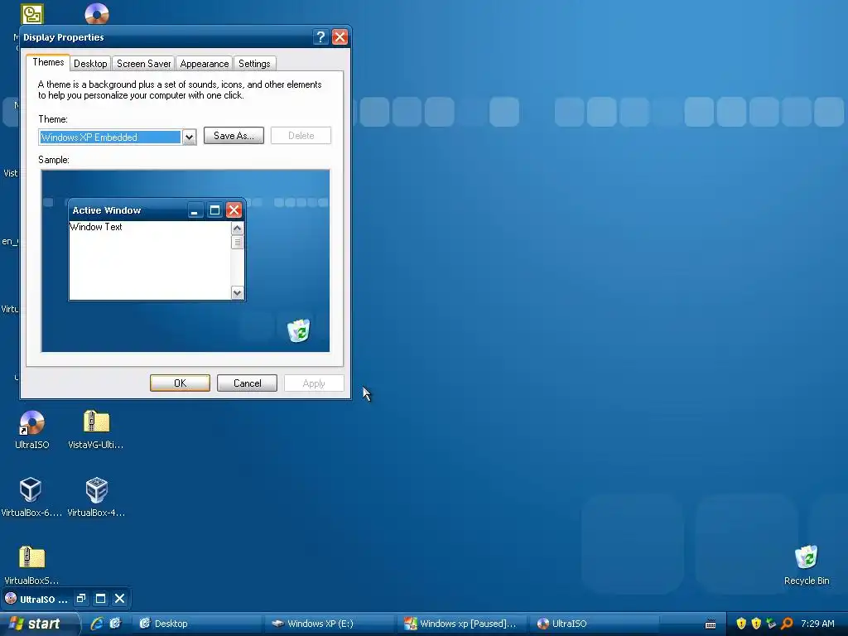Click Cancel in Display Properties
The height and width of the screenshot is (636, 848).
pyautogui.click(x=247, y=383)
